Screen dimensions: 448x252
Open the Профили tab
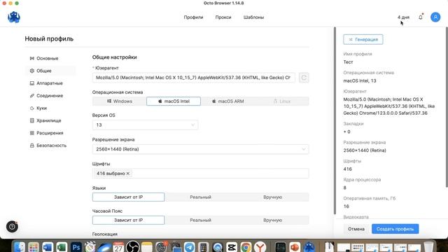pos(193,17)
